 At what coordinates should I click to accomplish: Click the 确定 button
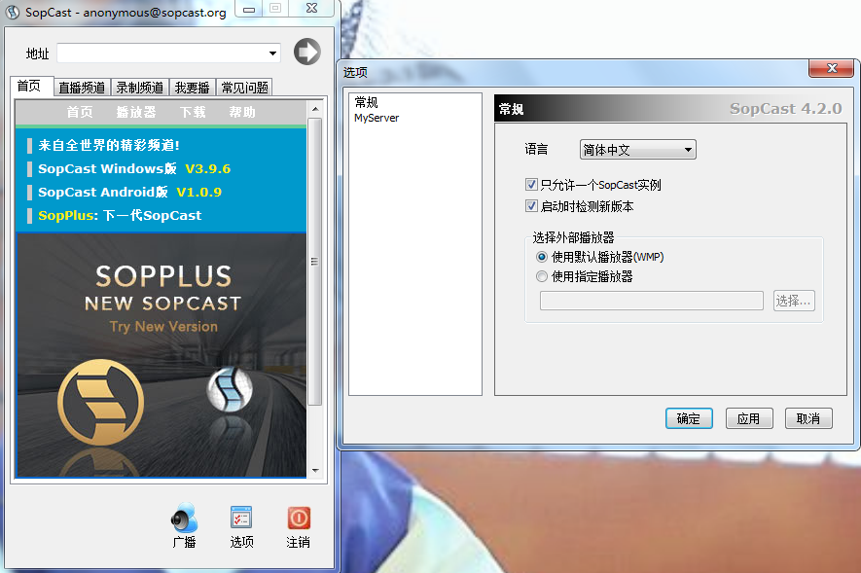pos(689,418)
